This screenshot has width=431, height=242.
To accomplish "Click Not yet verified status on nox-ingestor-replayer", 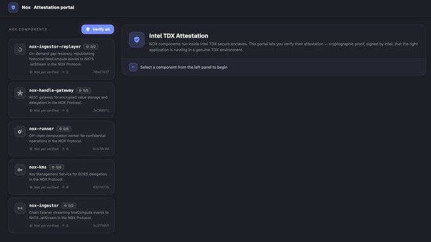I will (44, 72).
